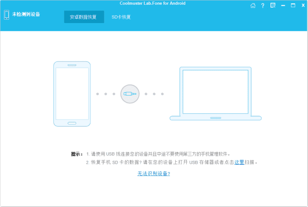The image size is (308, 207).
Task: Click the Coolmuster Lab.Fone title text
Action: [154, 3]
